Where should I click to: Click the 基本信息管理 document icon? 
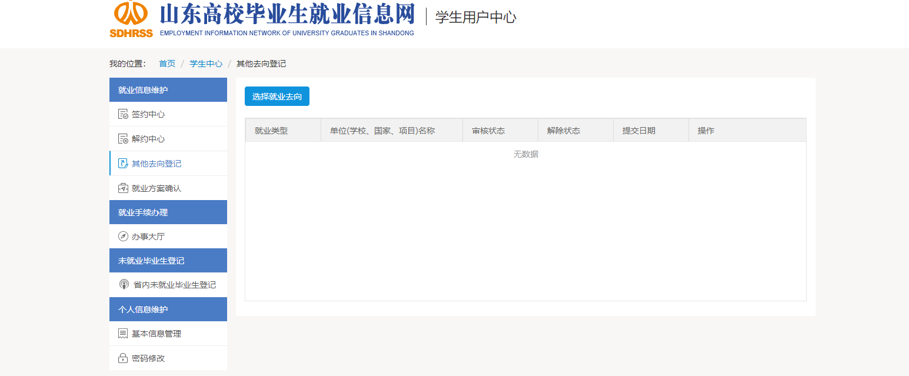tap(123, 334)
